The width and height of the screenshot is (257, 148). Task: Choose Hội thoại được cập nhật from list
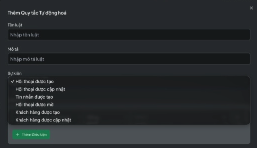(x=38, y=89)
